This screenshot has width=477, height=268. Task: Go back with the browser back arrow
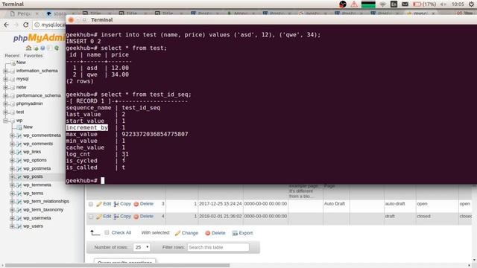click(x=7, y=25)
